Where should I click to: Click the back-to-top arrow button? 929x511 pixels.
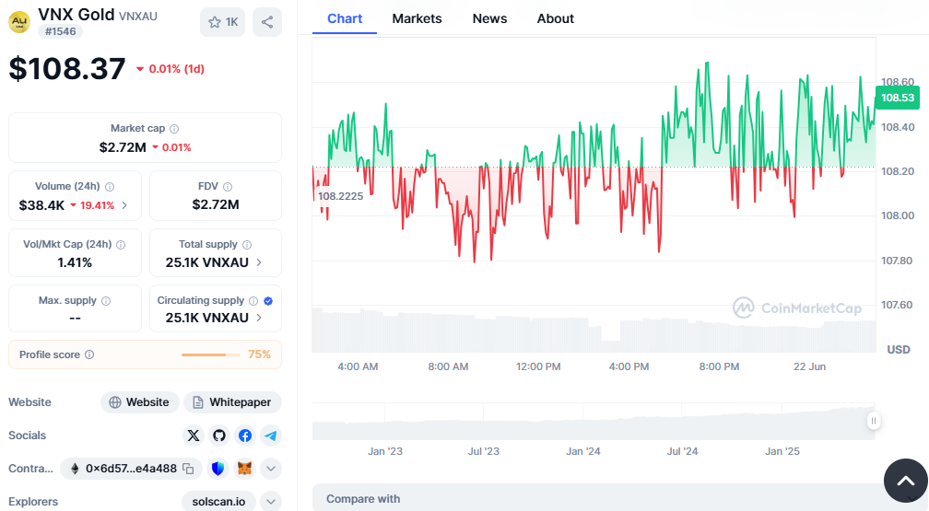point(906,481)
